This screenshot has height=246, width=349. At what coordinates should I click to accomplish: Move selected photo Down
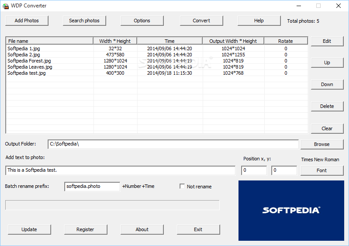pos(327,85)
